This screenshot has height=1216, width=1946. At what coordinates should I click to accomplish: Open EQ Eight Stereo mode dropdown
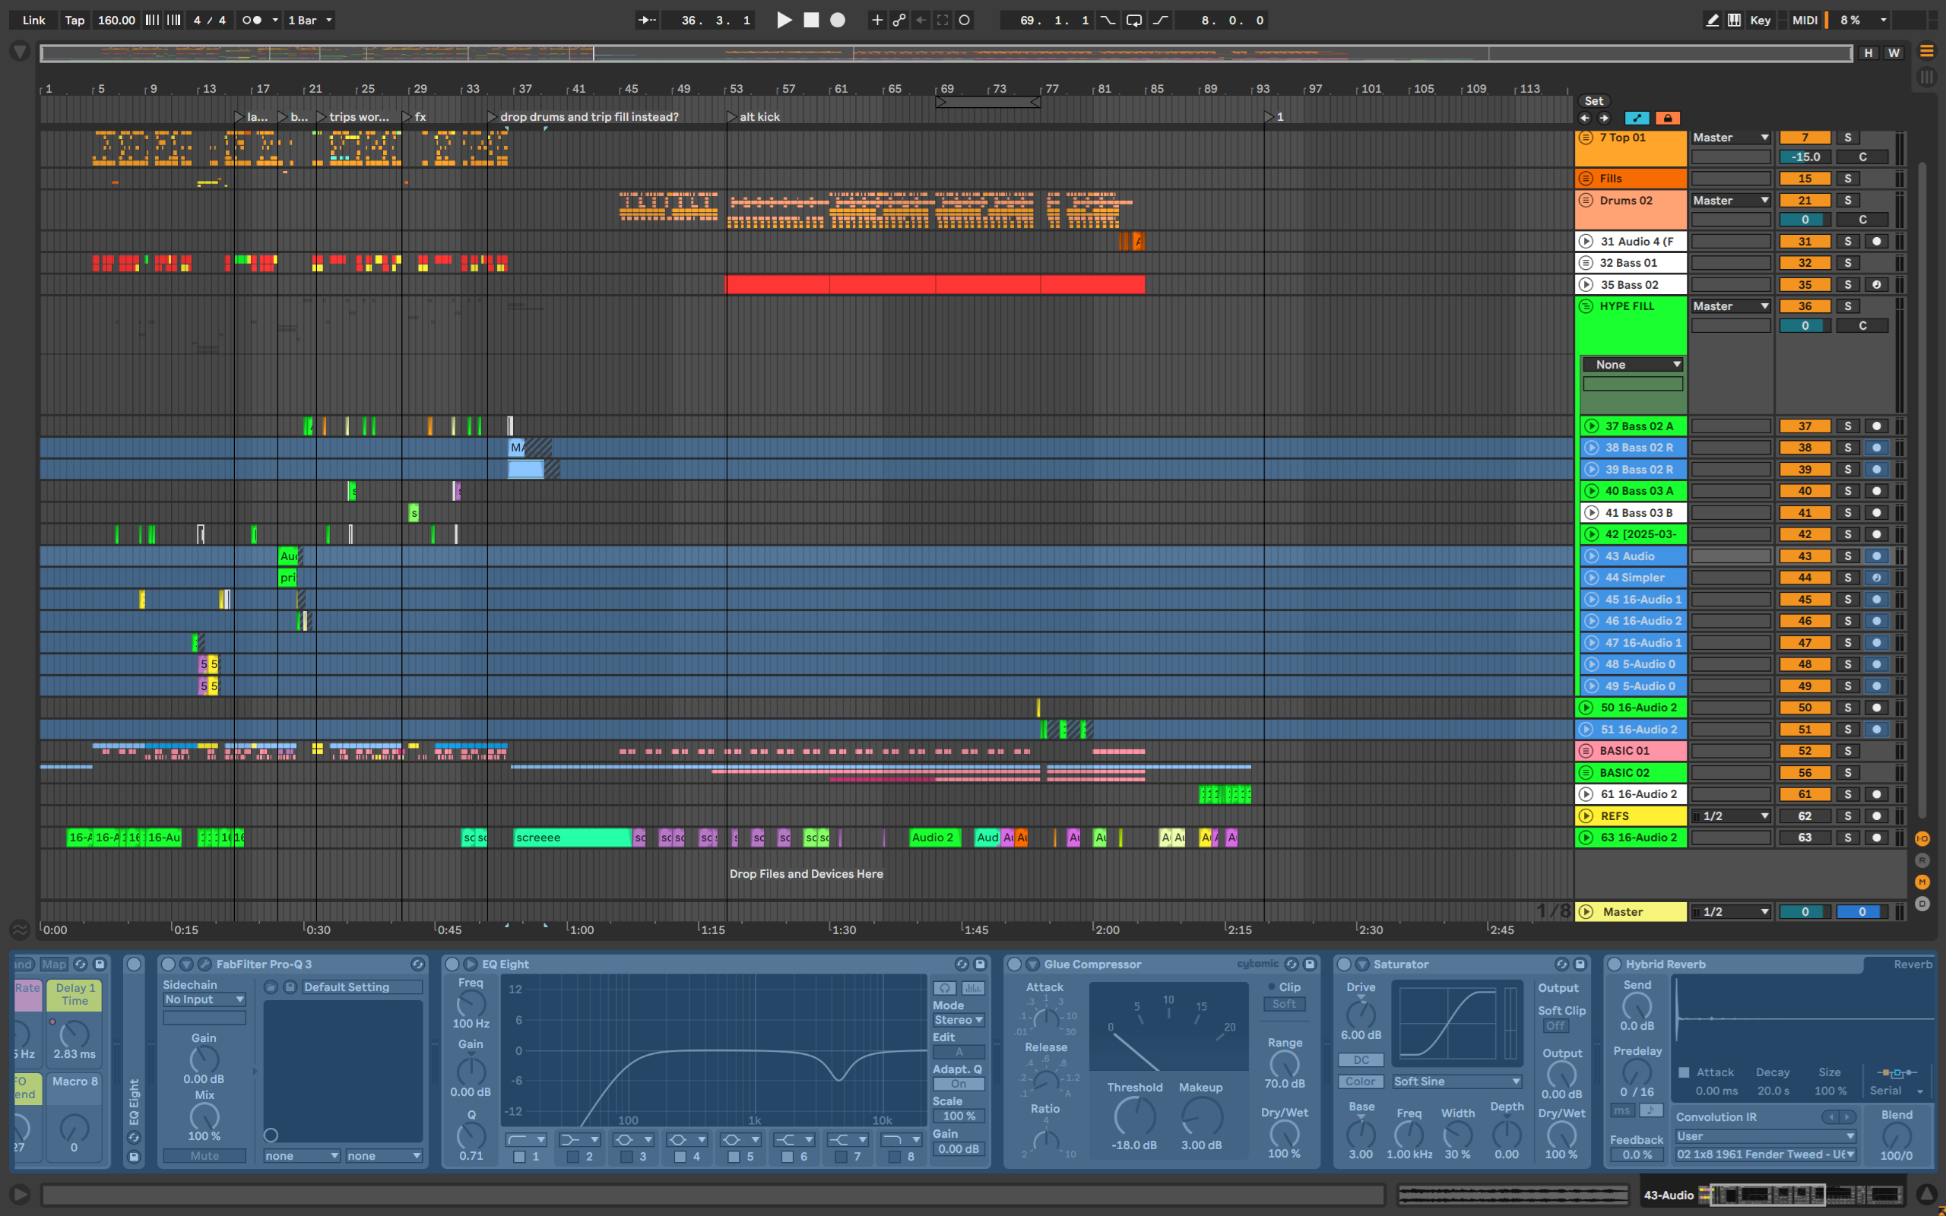coord(958,1020)
